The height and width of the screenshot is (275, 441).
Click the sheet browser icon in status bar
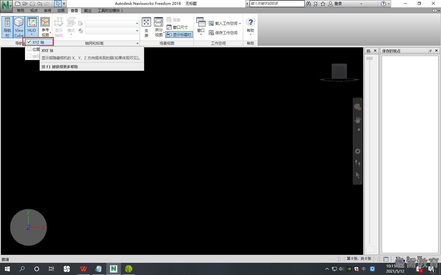point(386,259)
